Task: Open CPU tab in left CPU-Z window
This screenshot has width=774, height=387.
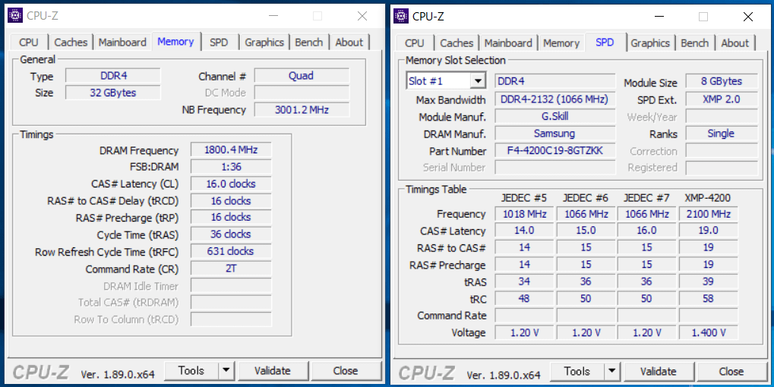Action: coord(29,42)
